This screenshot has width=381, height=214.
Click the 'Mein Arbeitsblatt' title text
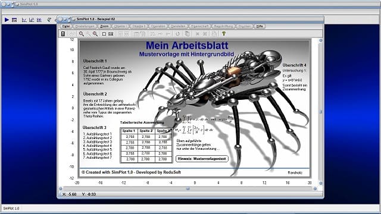point(187,45)
